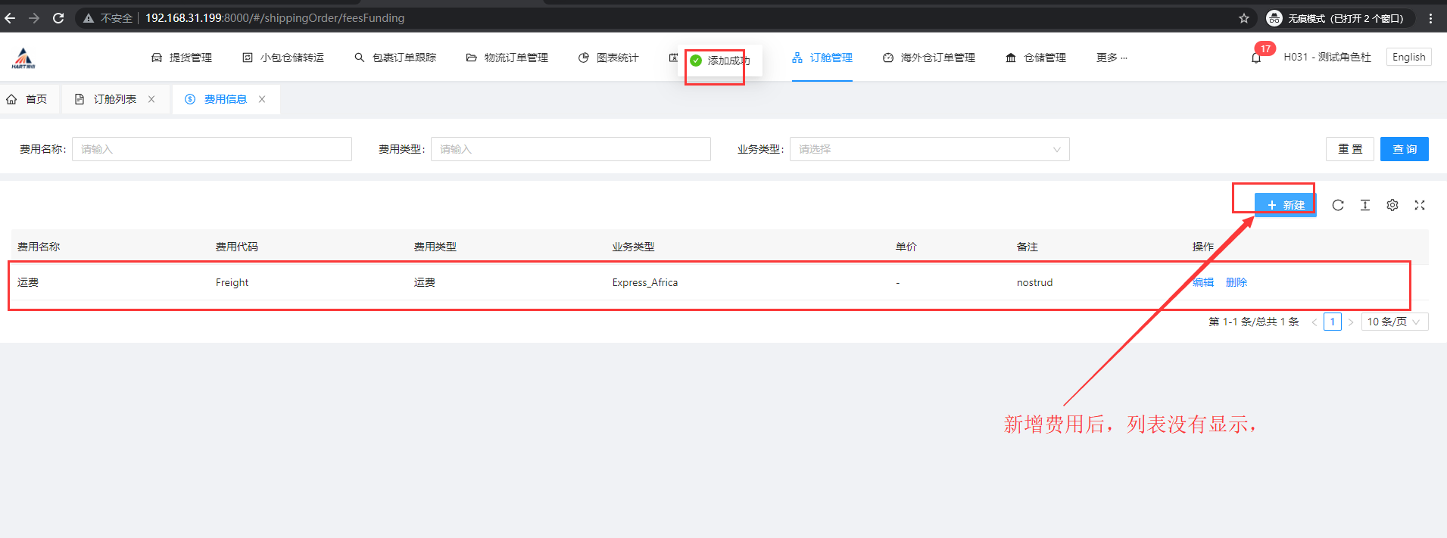Click the refresh table icon

click(1338, 205)
